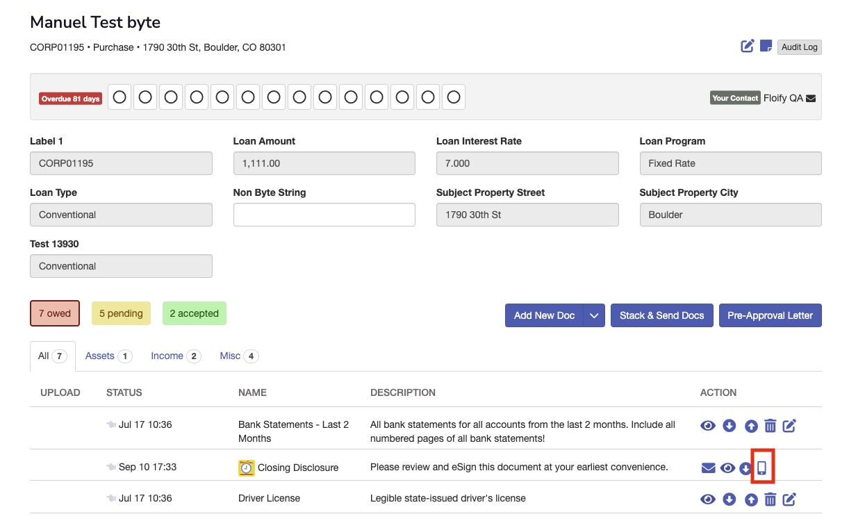Edit the Driver License doc request
This screenshot has height=521, width=865.
789,499
